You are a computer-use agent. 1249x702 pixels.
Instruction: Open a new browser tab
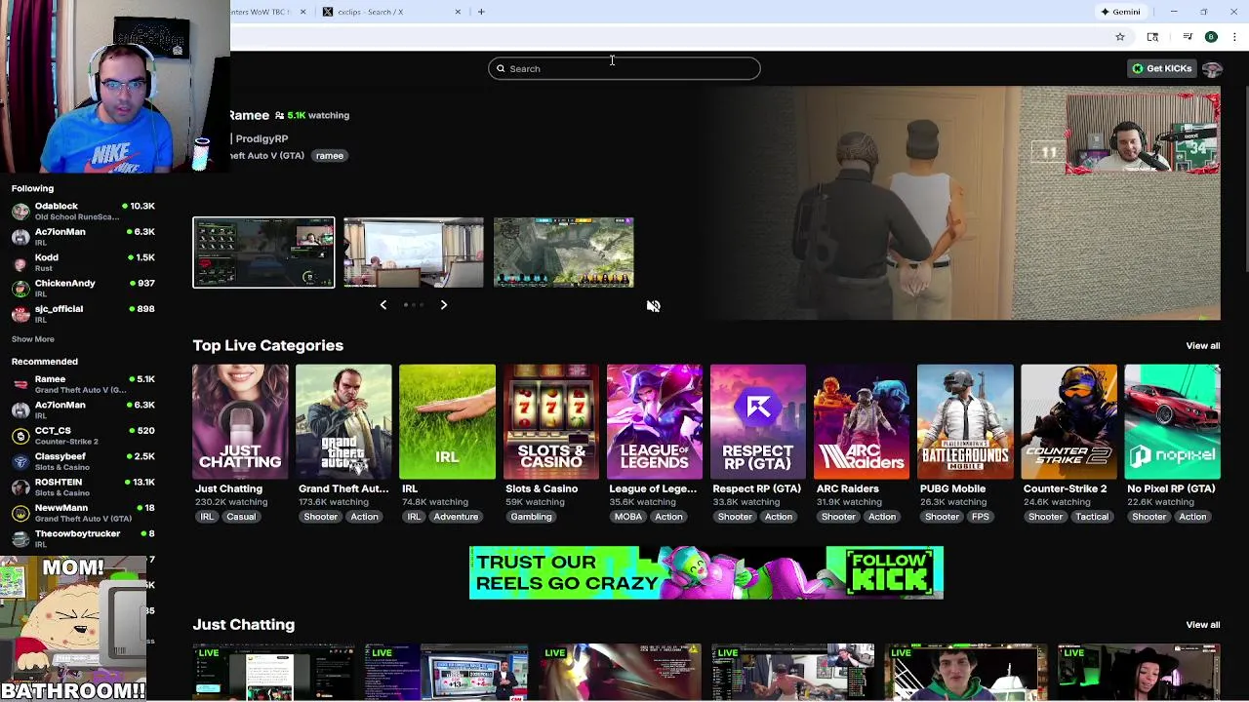click(481, 12)
